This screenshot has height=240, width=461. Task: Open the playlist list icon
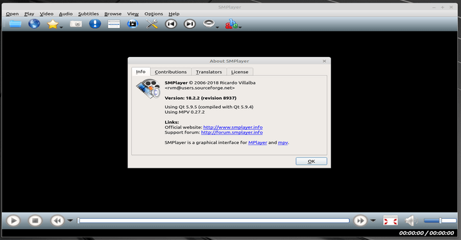pos(114,24)
